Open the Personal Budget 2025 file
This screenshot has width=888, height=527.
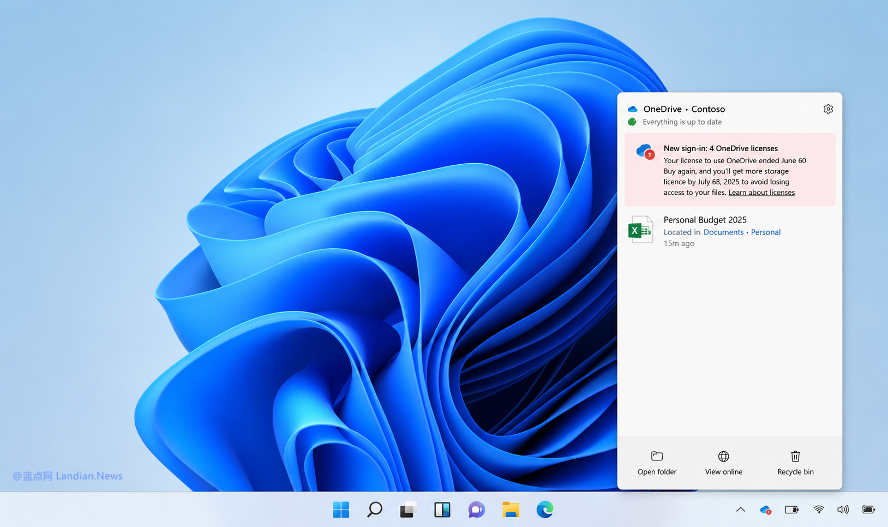(705, 220)
